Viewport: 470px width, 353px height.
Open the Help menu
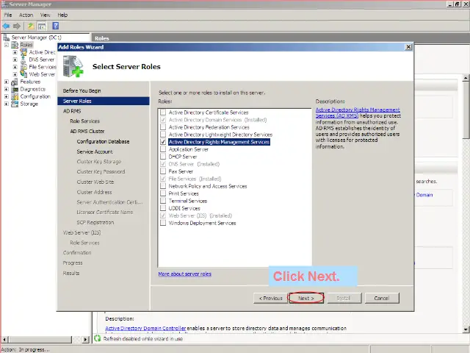pos(62,15)
